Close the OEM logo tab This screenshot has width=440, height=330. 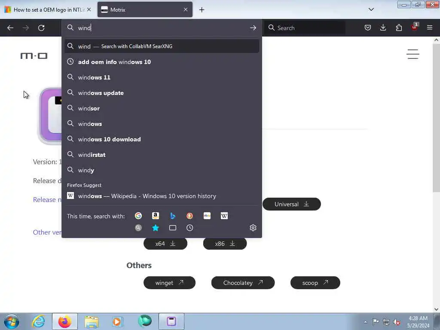(x=89, y=9)
